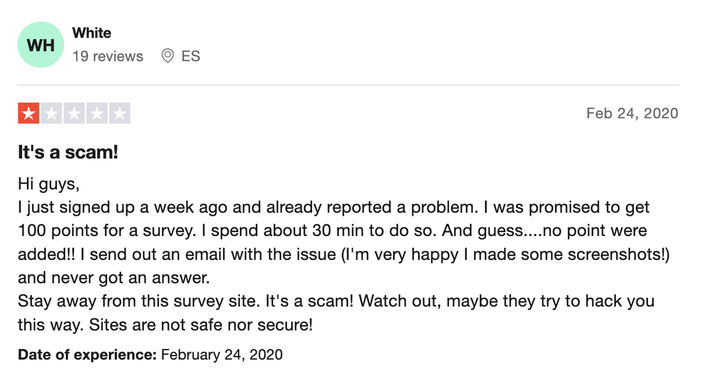Click the Feb 24, 2020 review date

(x=632, y=113)
